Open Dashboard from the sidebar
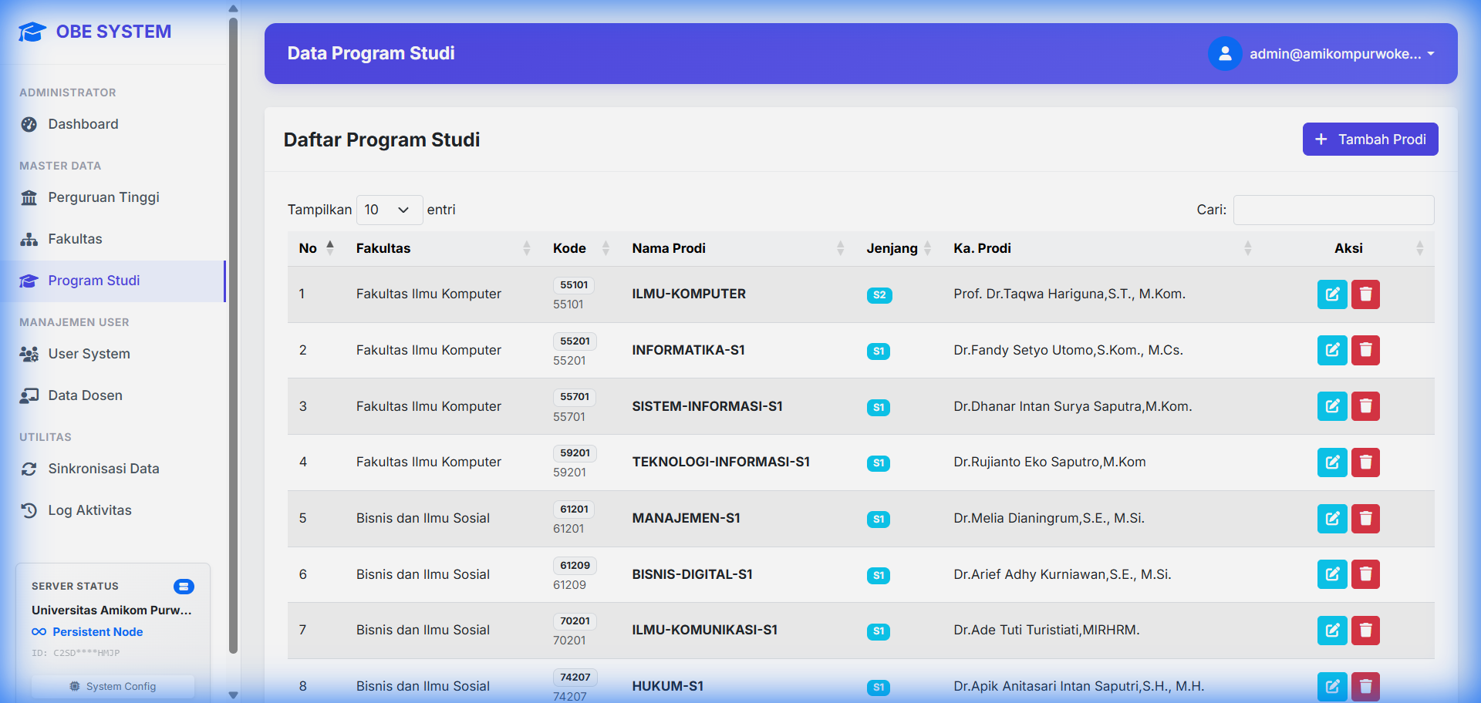The width and height of the screenshot is (1481, 703). tap(83, 124)
